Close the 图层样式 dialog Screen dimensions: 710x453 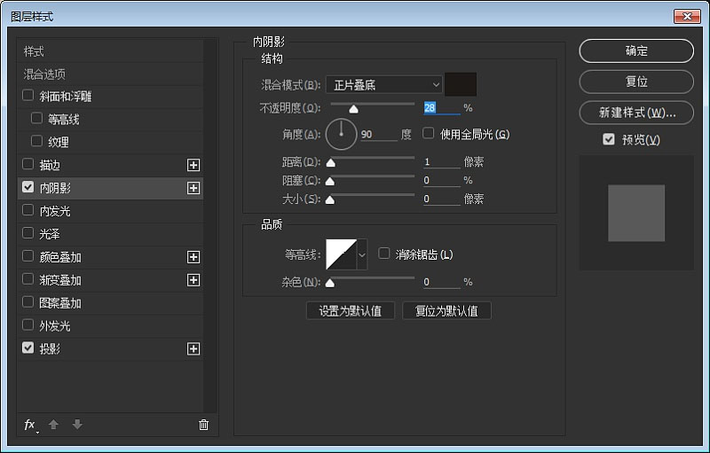(687, 16)
